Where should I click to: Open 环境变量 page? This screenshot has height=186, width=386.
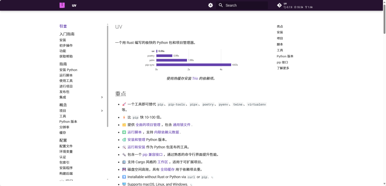pos(66,152)
